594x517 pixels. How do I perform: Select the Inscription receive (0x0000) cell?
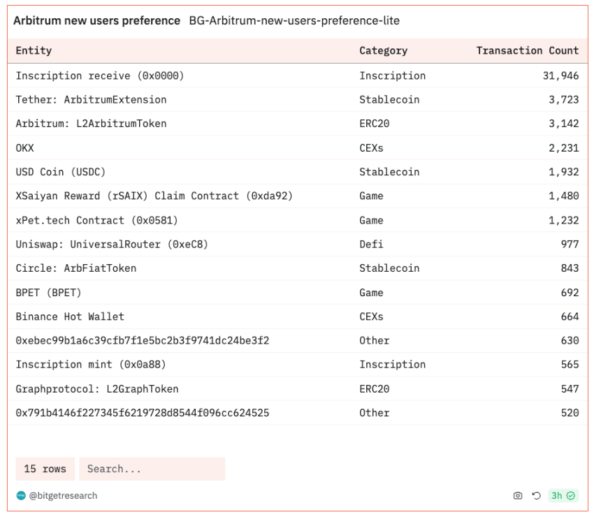pos(100,75)
